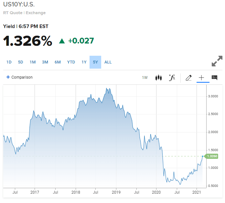Open the candlestick chart style selector
The height and width of the screenshot is (203, 225).
(x=158, y=78)
